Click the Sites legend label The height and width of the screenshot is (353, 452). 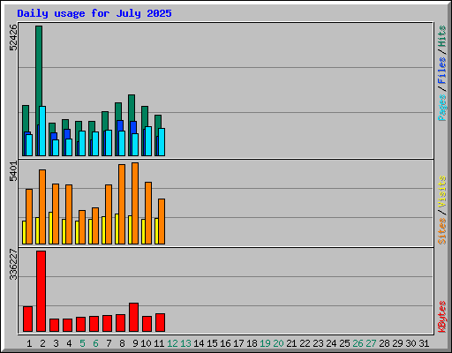pos(441,231)
